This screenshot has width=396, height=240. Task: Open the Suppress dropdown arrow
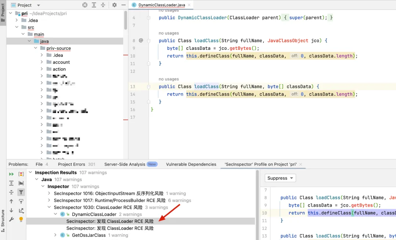tap(292, 178)
